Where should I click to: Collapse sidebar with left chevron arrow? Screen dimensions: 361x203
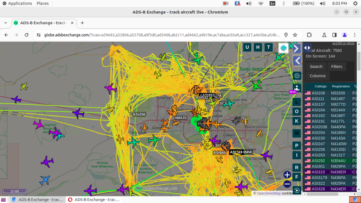(297, 61)
